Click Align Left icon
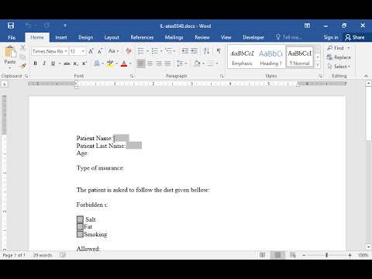 pyautogui.click(x=141, y=64)
